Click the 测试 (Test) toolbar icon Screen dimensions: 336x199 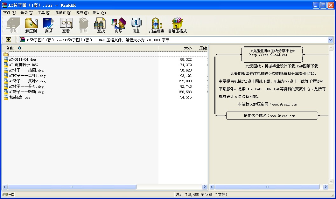[48, 25]
